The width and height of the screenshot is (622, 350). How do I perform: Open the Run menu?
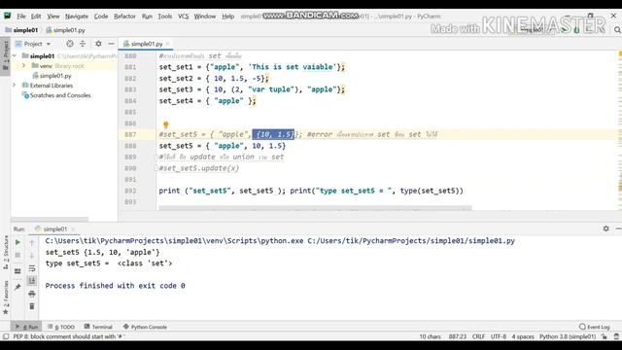pyautogui.click(x=147, y=17)
